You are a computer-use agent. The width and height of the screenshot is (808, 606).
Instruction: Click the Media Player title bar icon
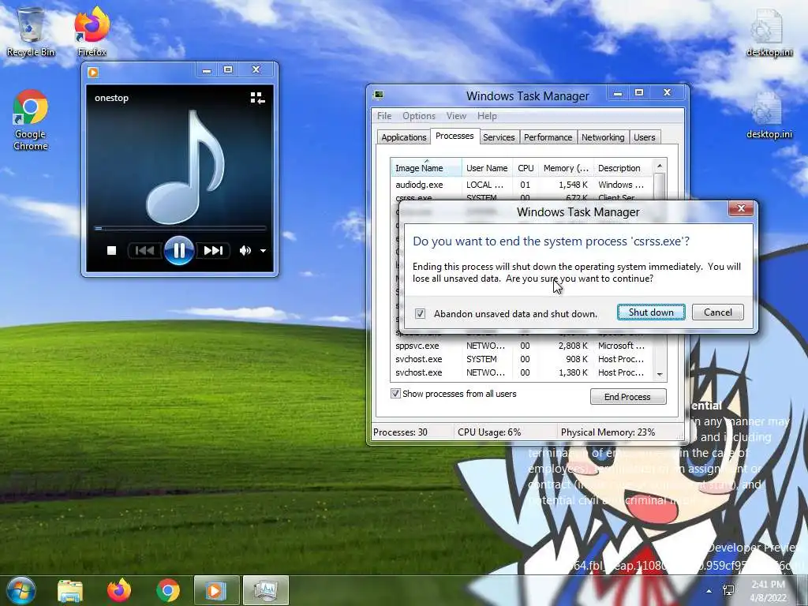pos(93,72)
